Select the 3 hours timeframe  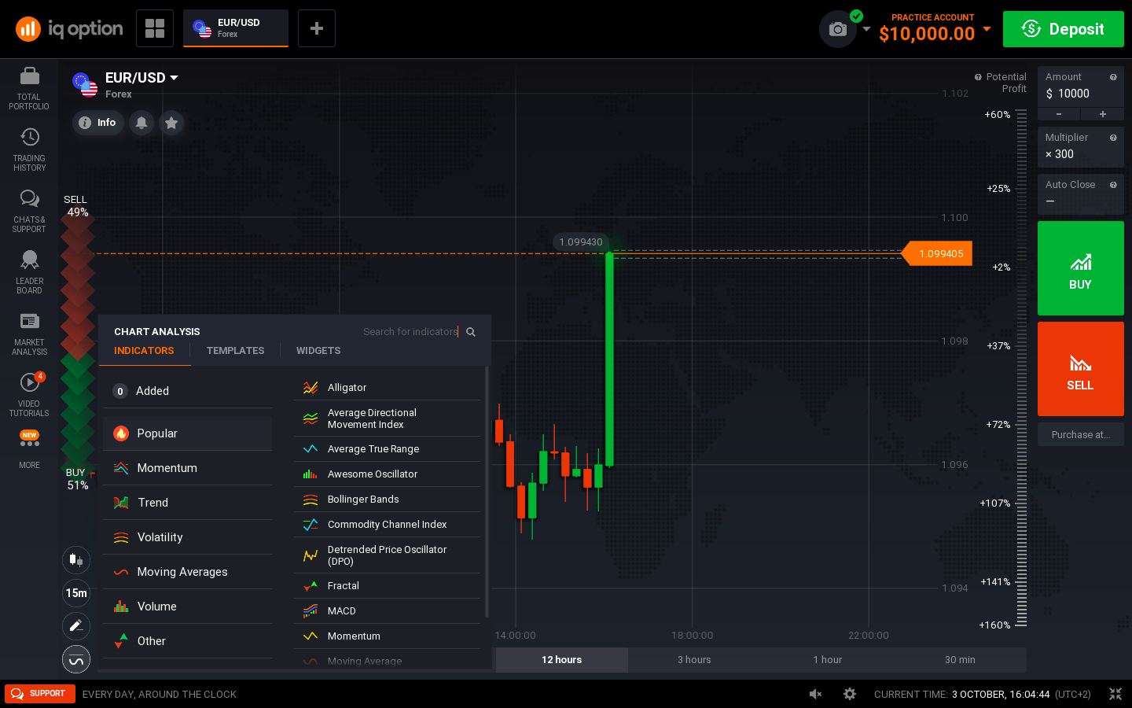(694, 660)
